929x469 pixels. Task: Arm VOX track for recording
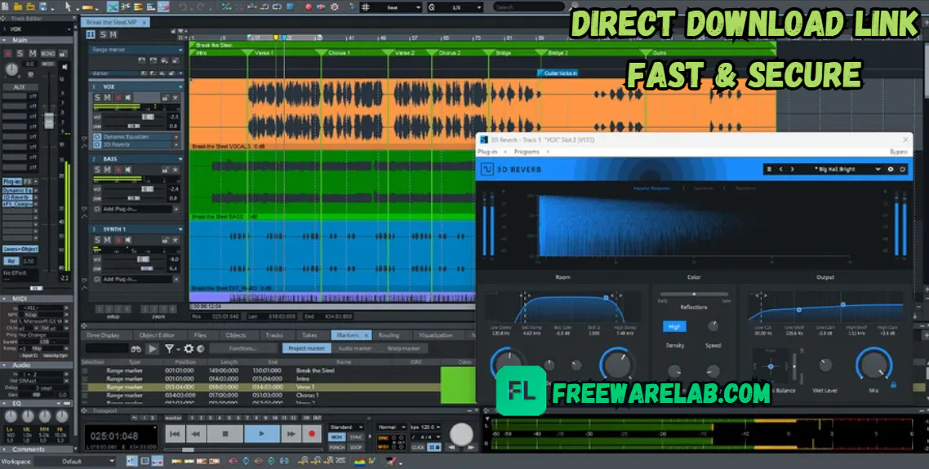tap(118, 98)
